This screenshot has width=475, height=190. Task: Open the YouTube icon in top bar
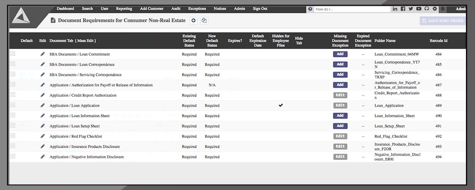418,9
